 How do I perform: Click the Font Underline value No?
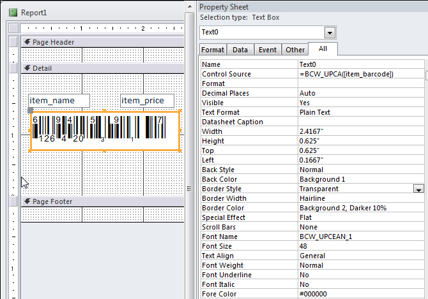[x=361, y=275]
